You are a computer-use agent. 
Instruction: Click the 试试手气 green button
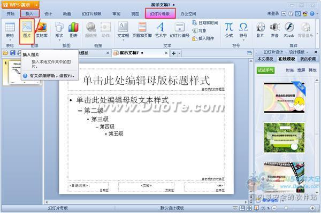tap(265, 70)
